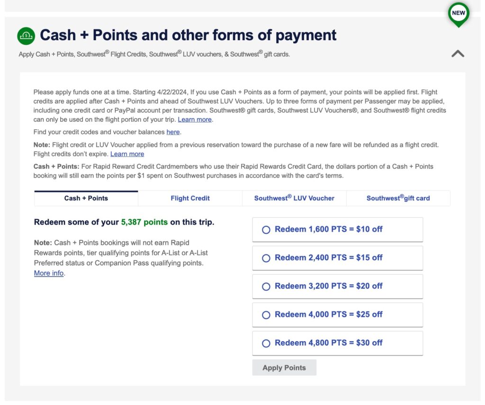Select the Cash + Points tab
This screenshot has width=485, height=405.
pos(86,198)
